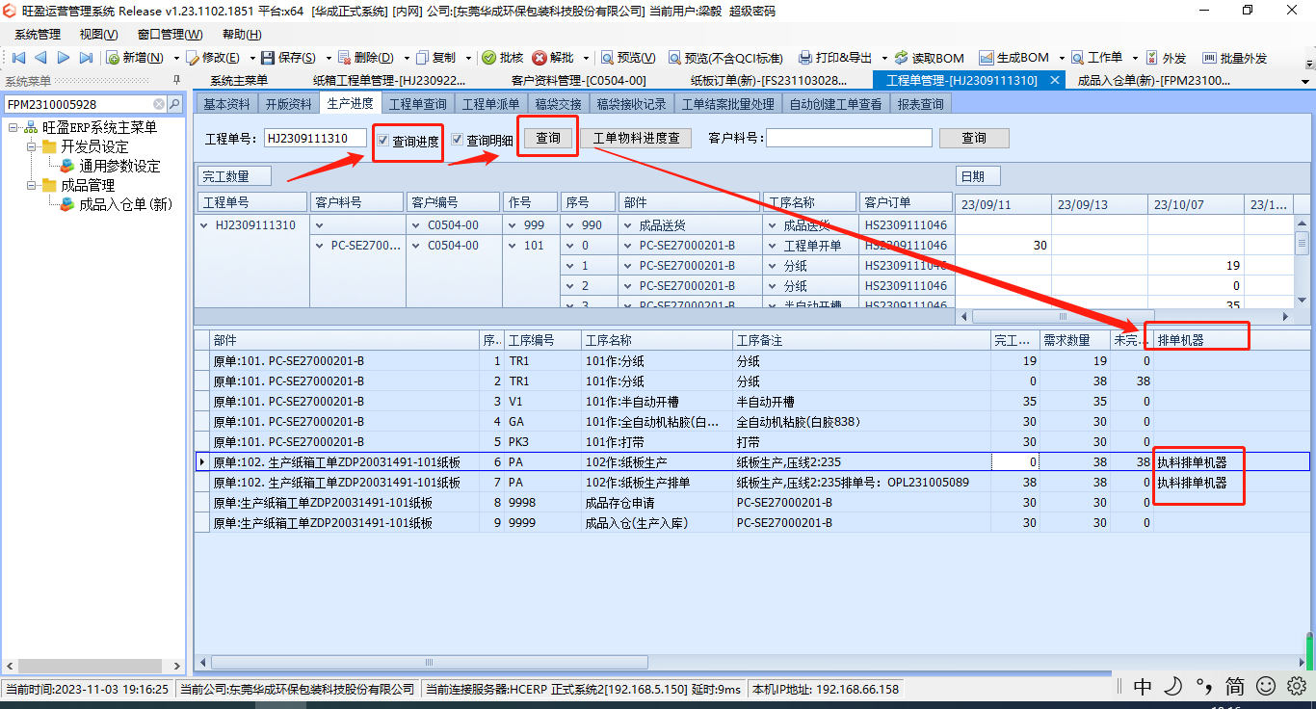The image size is (1316, 709).
Task: Jump to the last record icon
Action: [86, 58]
